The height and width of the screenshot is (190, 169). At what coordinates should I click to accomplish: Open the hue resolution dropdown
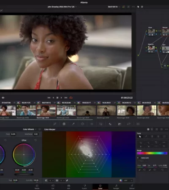[x=51, y=180]
